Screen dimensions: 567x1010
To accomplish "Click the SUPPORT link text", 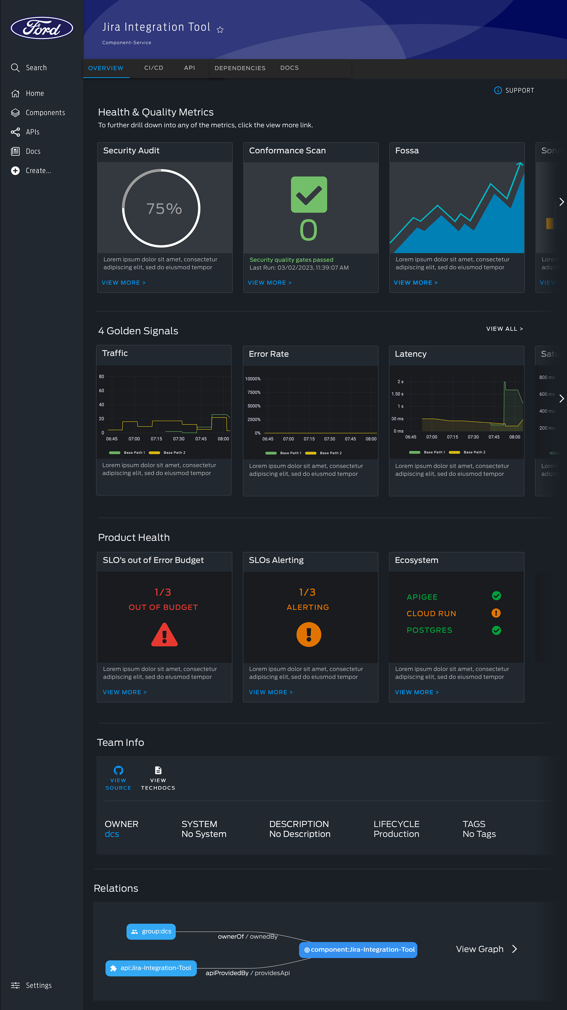I will click(520, 90).
